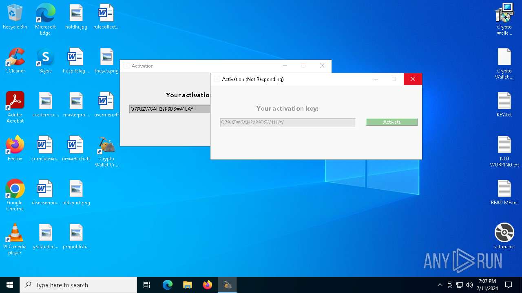The image size is (522, 293).
Task: Click the activation key field in front window
Action: [288, 122]
